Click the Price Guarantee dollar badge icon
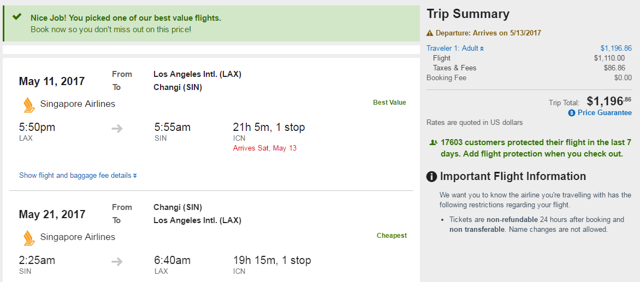This screenshot has width=640, height=282. (x=572, y=113)
